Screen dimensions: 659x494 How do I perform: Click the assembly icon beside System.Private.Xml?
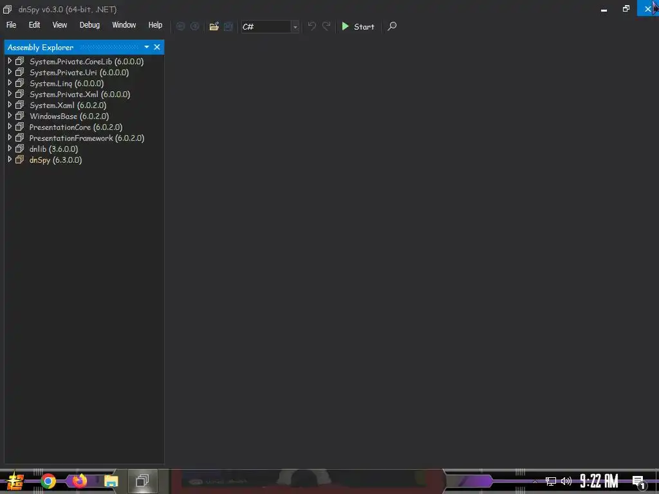tap(20, 94)
